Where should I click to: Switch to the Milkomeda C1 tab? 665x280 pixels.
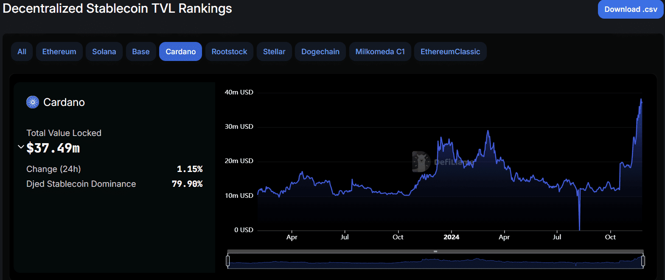pos(380,52)
